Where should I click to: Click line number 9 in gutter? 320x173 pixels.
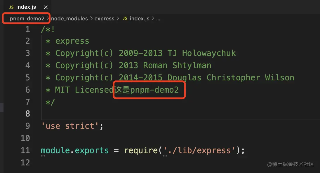pos(28,126)
